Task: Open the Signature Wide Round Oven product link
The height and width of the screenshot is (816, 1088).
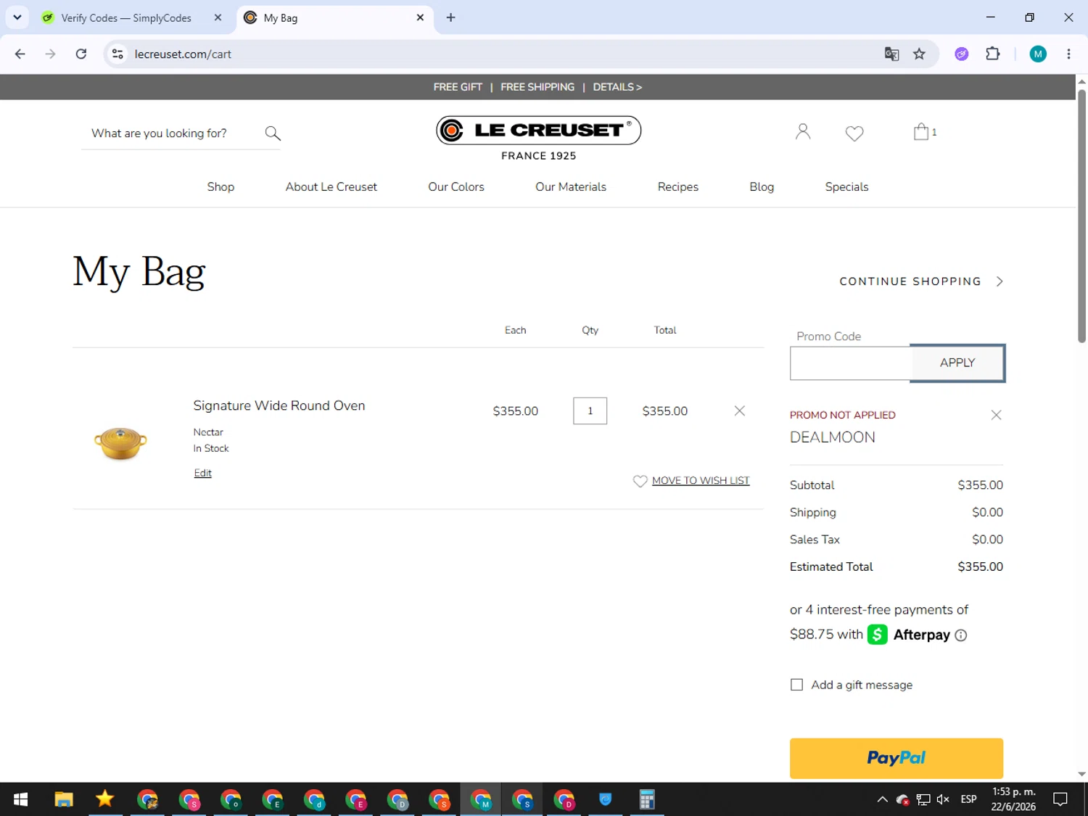Action: 279,405
